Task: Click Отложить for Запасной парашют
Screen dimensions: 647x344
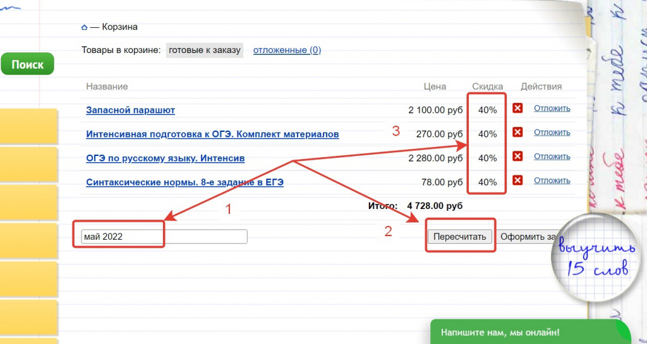Action: pos(552,108)
